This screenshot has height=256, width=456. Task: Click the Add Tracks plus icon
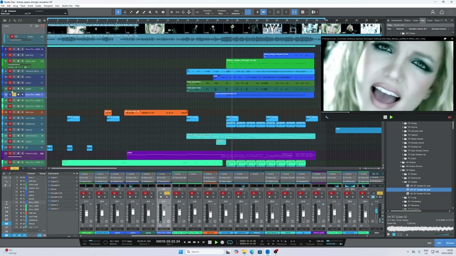pyautogui.click(x=44, y=20)
